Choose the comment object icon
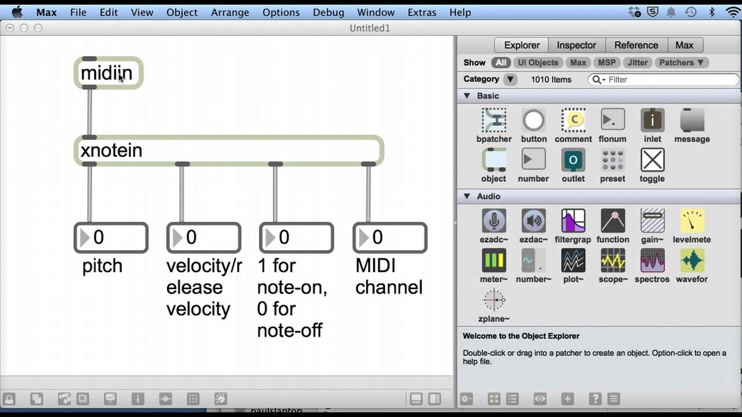The height and width of the screenshot is (417, 742). (x=573, y=120)
